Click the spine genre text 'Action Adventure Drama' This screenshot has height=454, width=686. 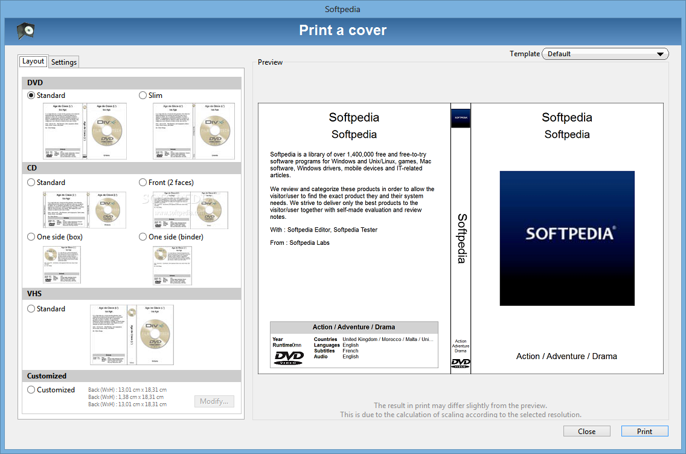(461, 346)
